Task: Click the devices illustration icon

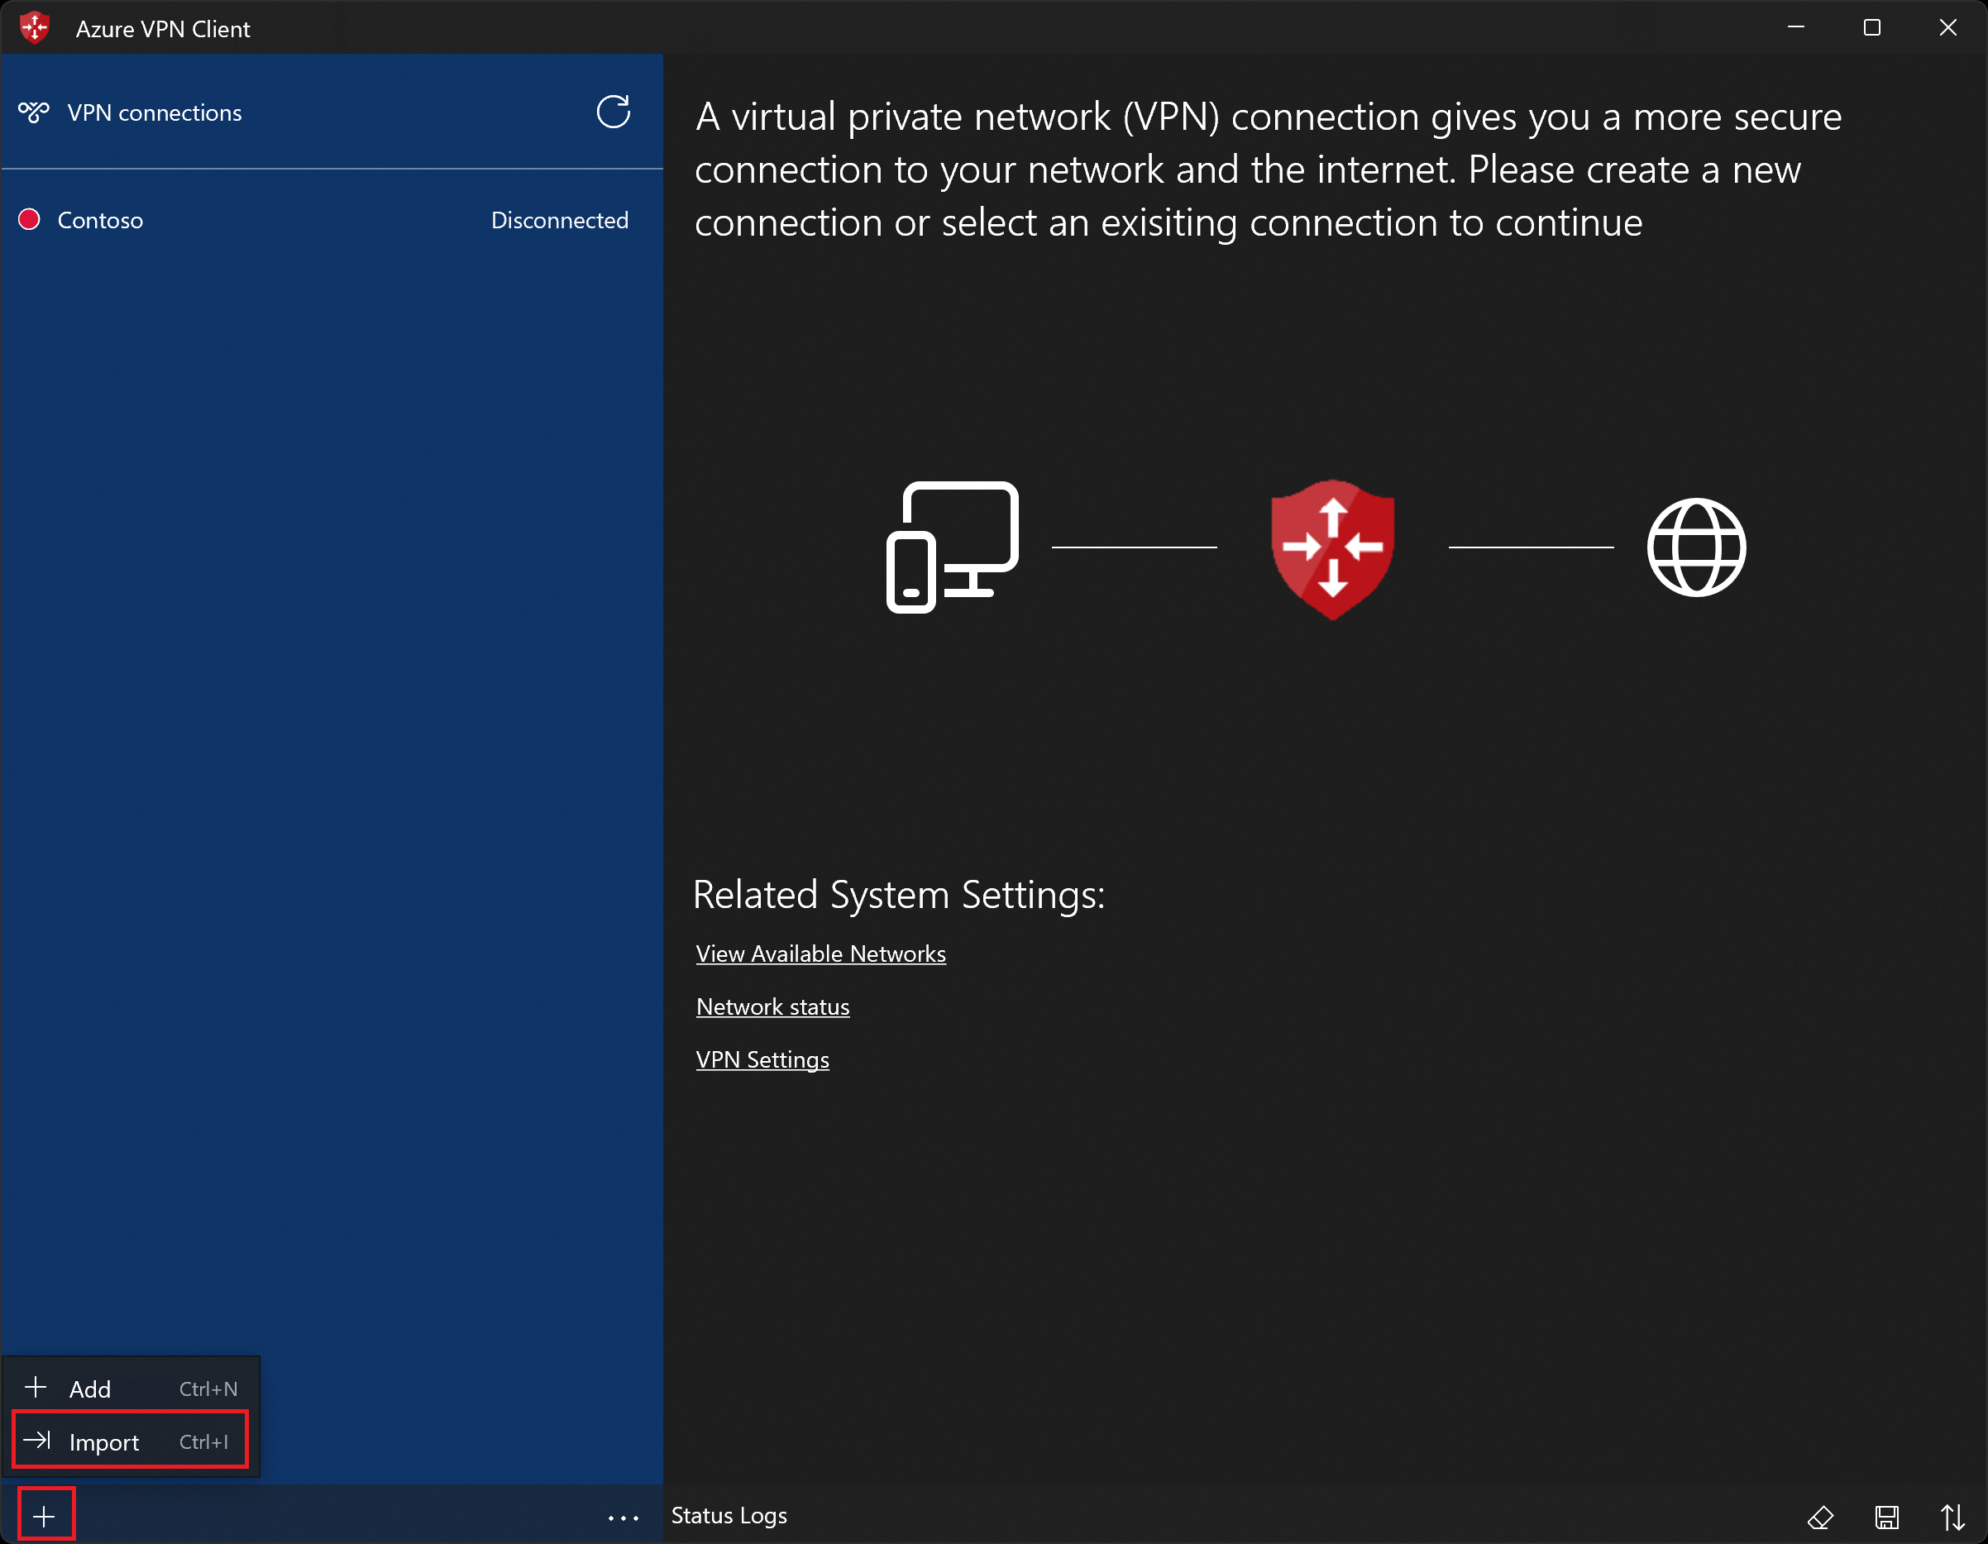Action: [x=952, y=547]
